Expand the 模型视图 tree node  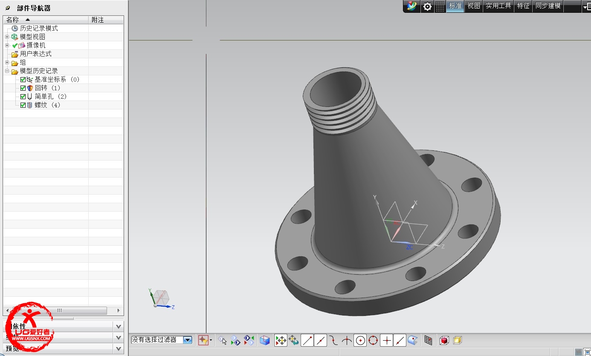click(7, 37)
